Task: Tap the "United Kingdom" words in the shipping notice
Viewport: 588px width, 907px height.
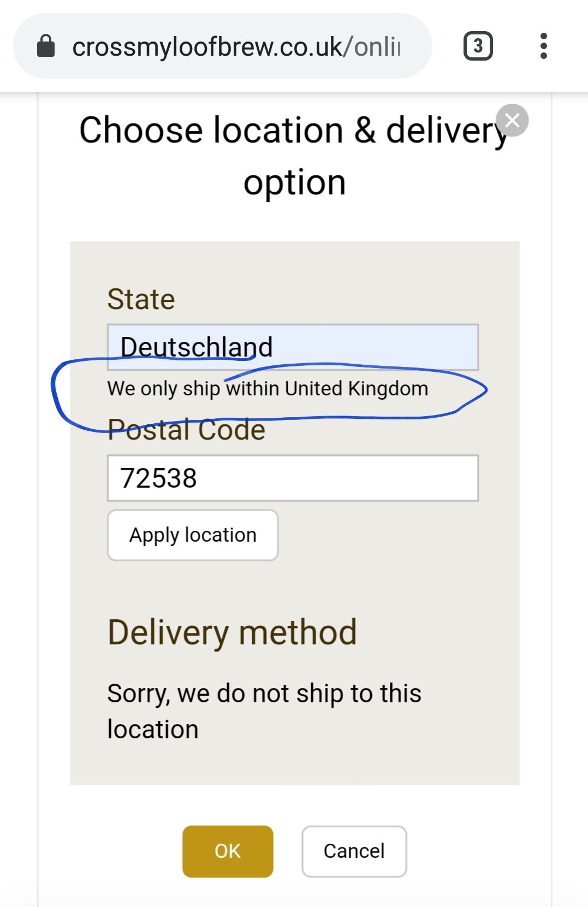Action: click(357, 389)
